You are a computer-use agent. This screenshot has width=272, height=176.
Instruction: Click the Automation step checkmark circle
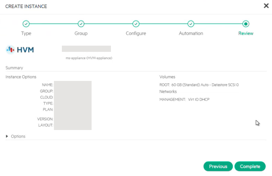191,24
